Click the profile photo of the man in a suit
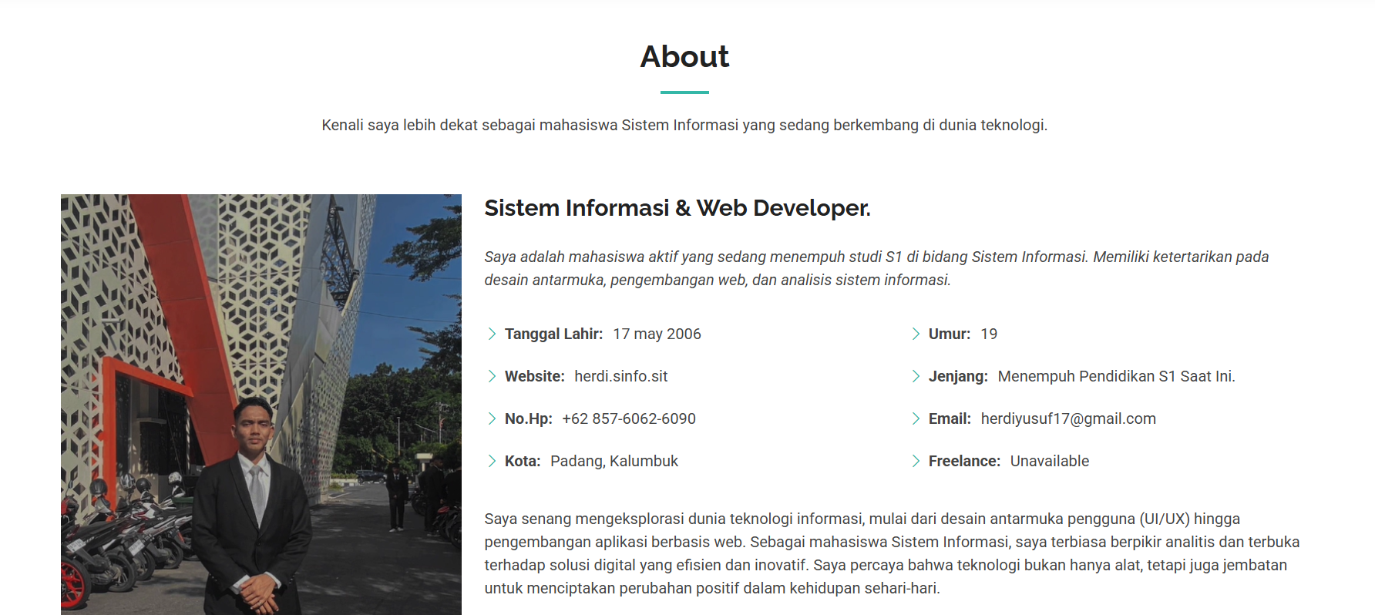 pyautogui.click(x=261, y=405)
